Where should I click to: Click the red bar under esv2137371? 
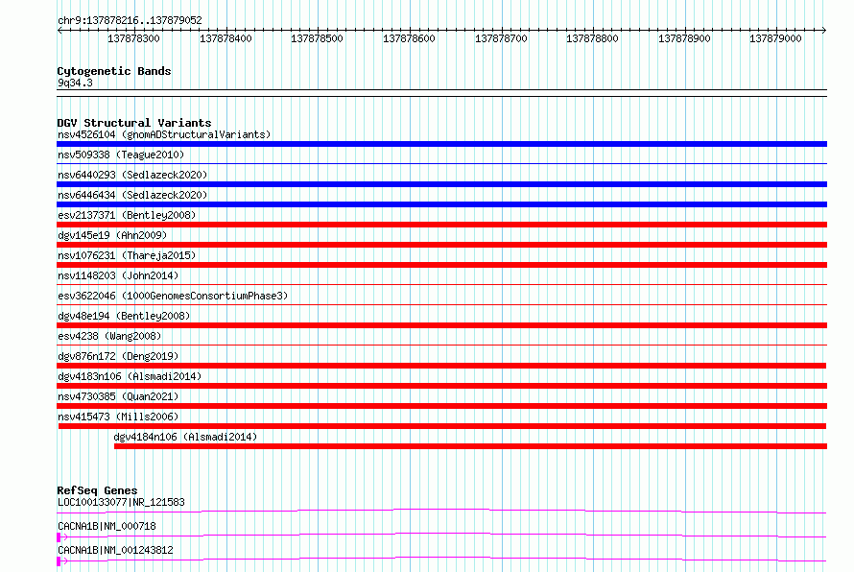click(x=441, y=225)
